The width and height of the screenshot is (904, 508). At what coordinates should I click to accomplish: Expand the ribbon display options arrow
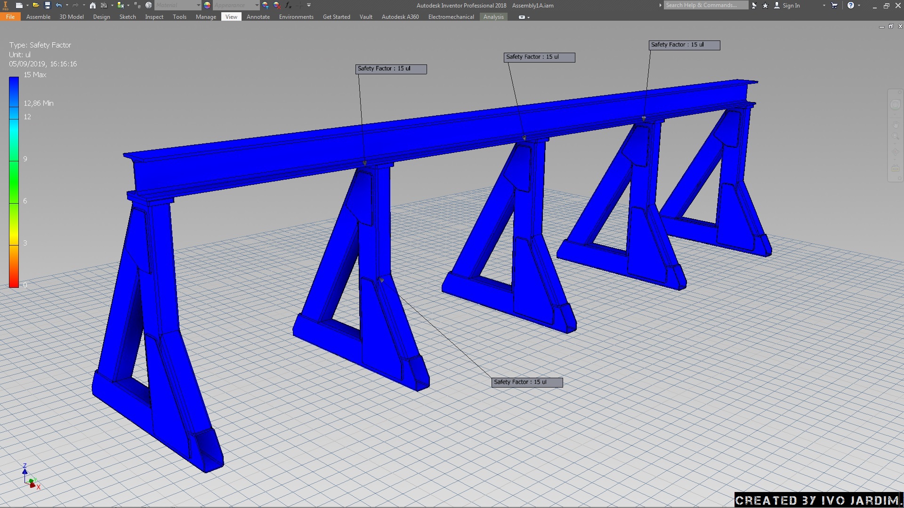click(528, 17)
